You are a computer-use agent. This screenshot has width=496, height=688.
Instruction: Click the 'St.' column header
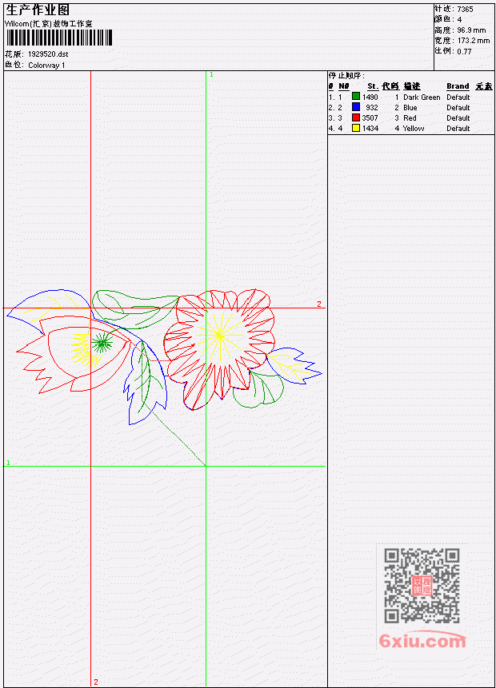373,86
